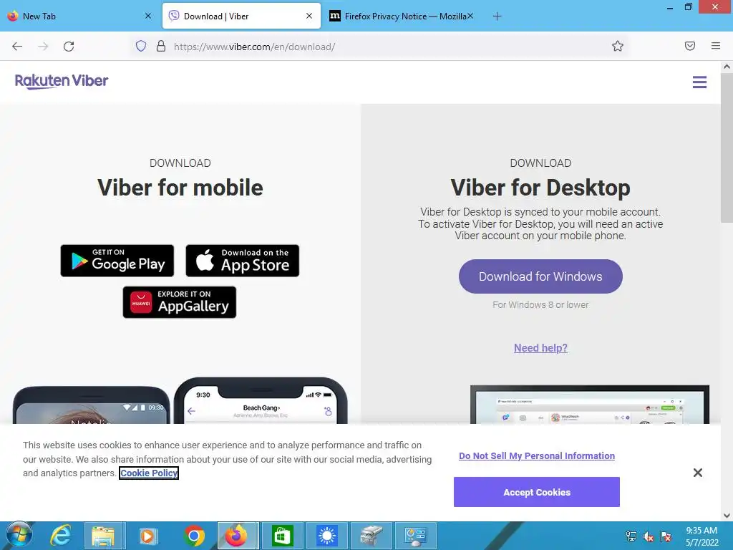733x550 pixels.
Task: Click the Rakuten Viber logo
Action: point(62,82)
